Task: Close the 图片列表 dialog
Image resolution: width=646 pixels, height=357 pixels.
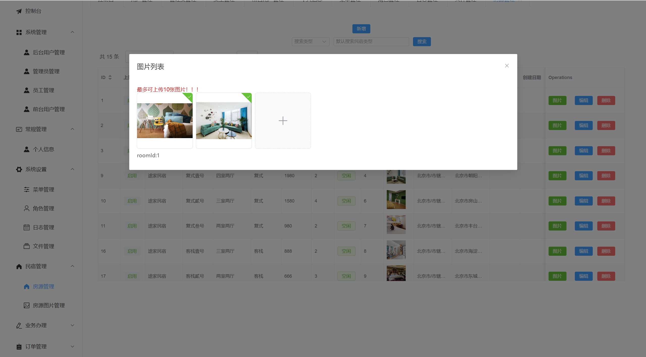Action: pos(507,66)
